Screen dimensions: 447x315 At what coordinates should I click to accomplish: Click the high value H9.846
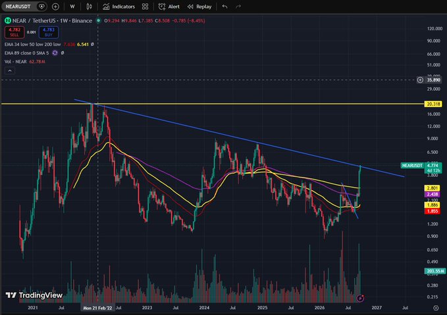(x=129, y=21)
